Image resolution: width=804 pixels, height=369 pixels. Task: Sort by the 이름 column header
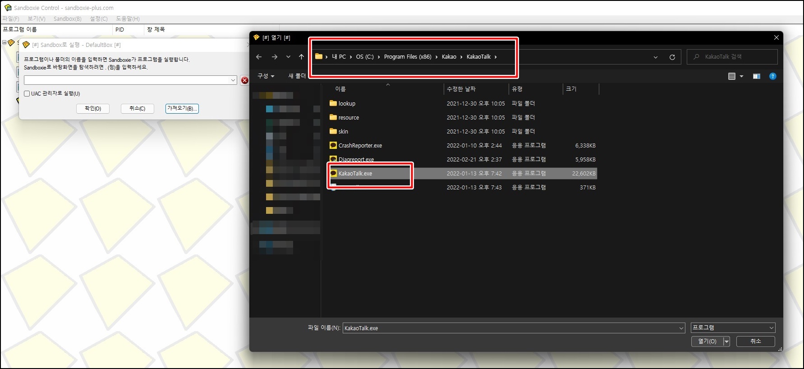(340, 89)
